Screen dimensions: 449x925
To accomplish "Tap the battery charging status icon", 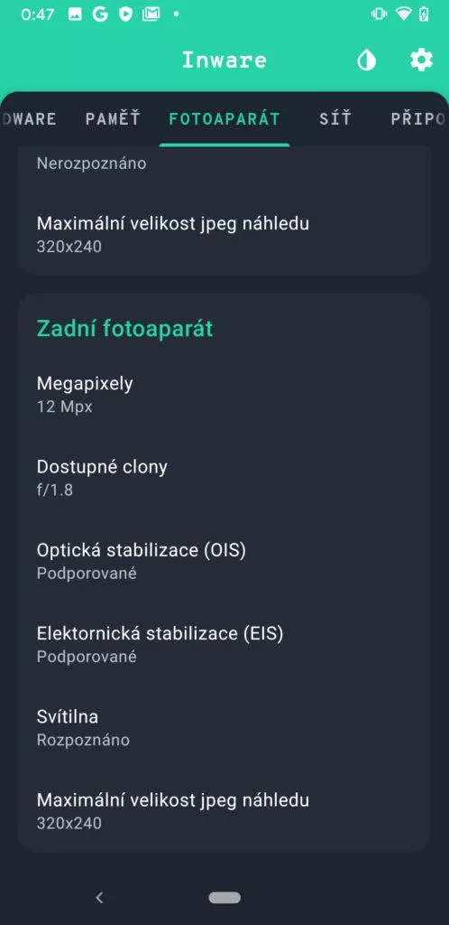I will coord(424,14).
